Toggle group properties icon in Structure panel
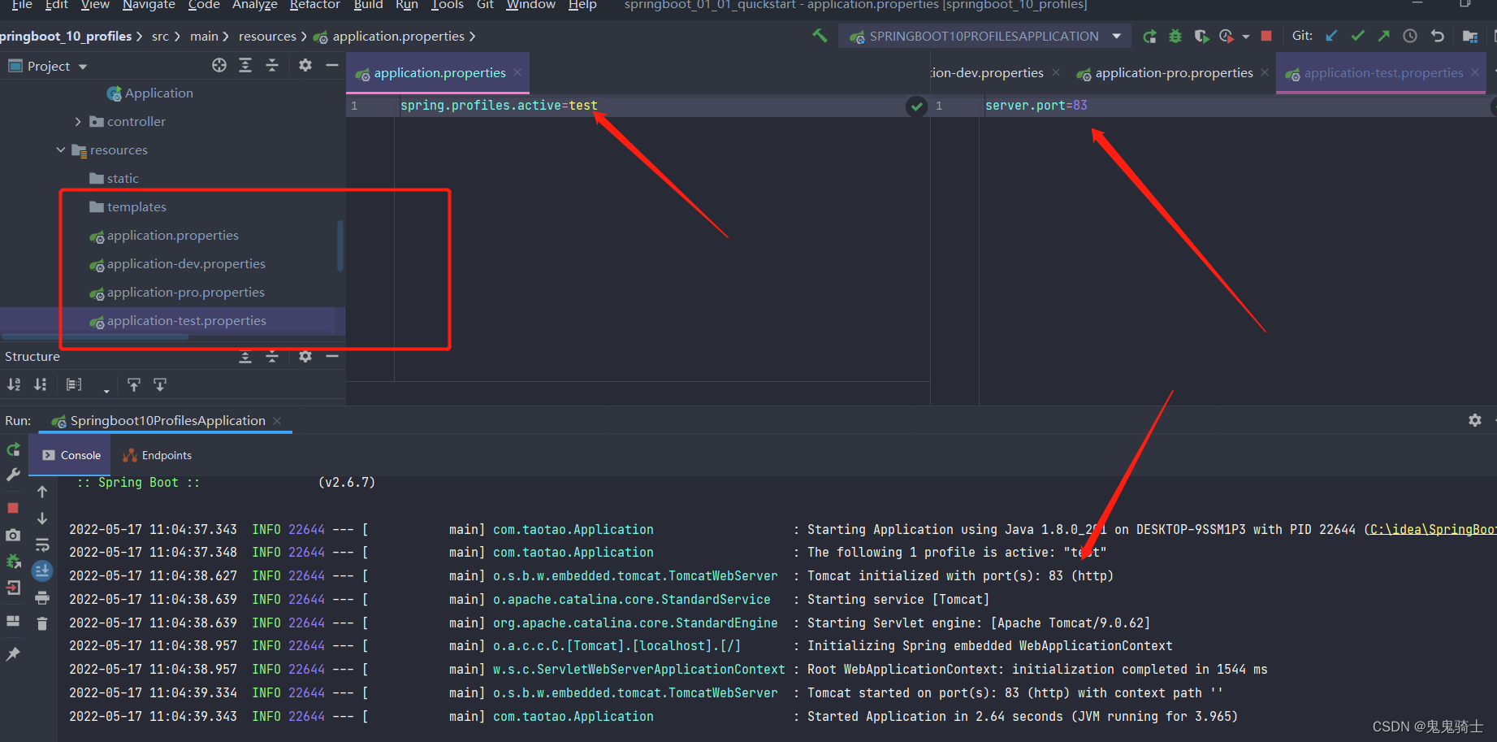Image resolution: width=1497 pixels, height=742 pixels. point(74,384)
